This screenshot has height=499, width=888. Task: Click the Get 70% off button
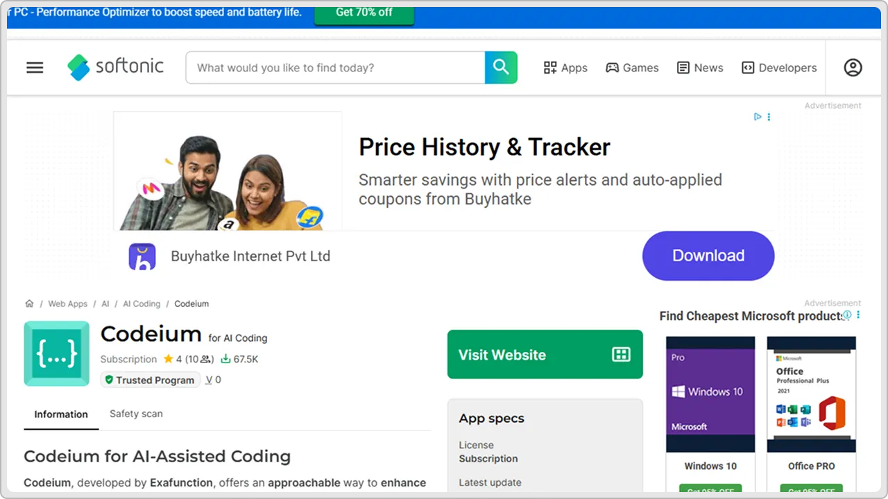(x=364, y=12)
